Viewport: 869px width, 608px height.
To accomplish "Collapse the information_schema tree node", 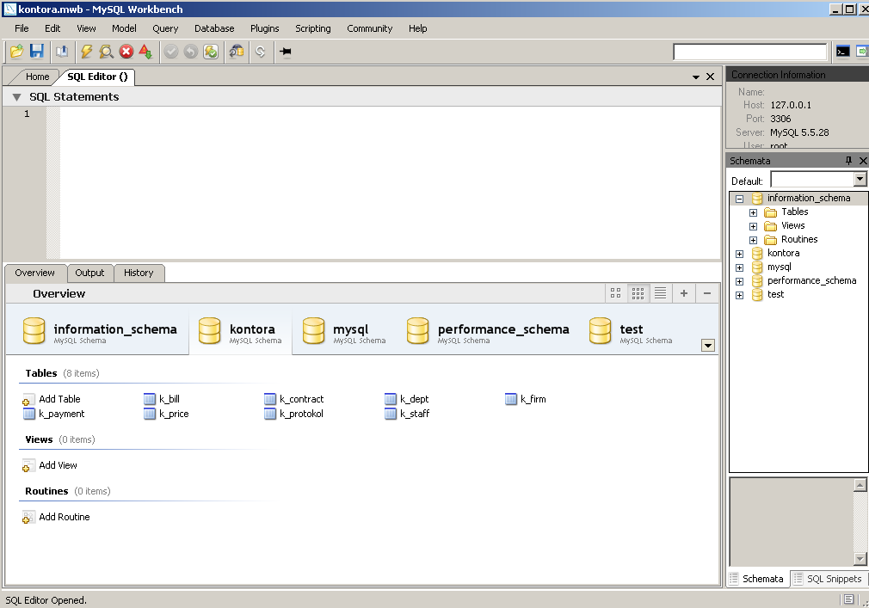I will [739, 199].
